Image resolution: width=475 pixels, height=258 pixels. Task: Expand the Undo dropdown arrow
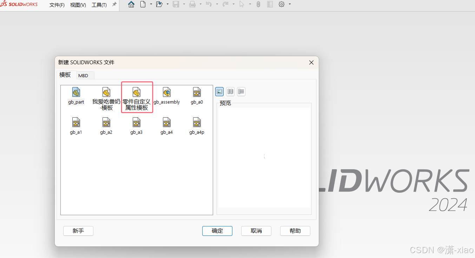[x=217, y=5]
